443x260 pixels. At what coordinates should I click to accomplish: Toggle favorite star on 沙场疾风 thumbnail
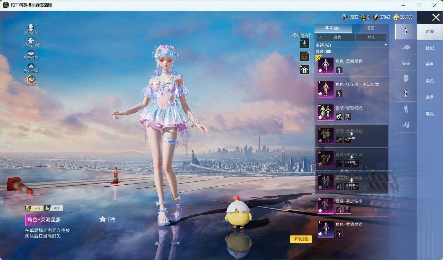(x=320, y=164)
